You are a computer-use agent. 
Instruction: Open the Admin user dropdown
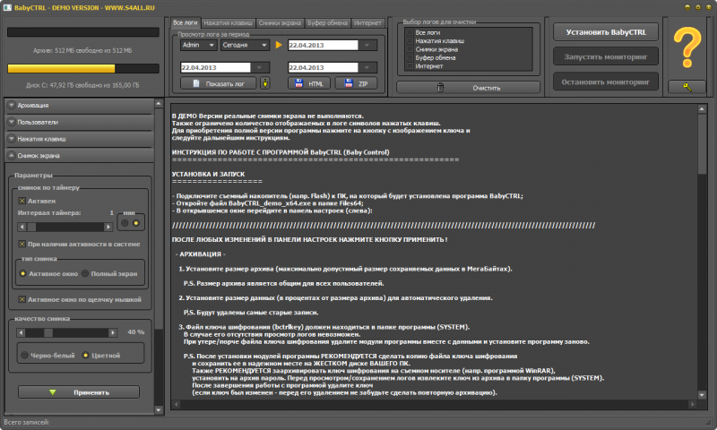coord(198,45)
